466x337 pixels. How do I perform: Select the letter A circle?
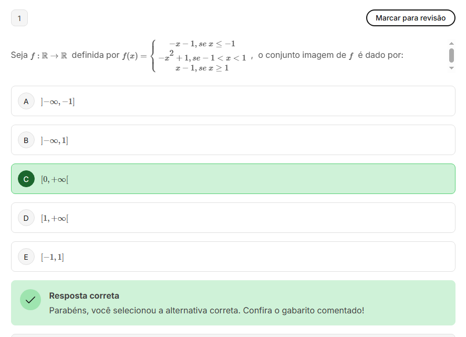click(x=26, y=101)
